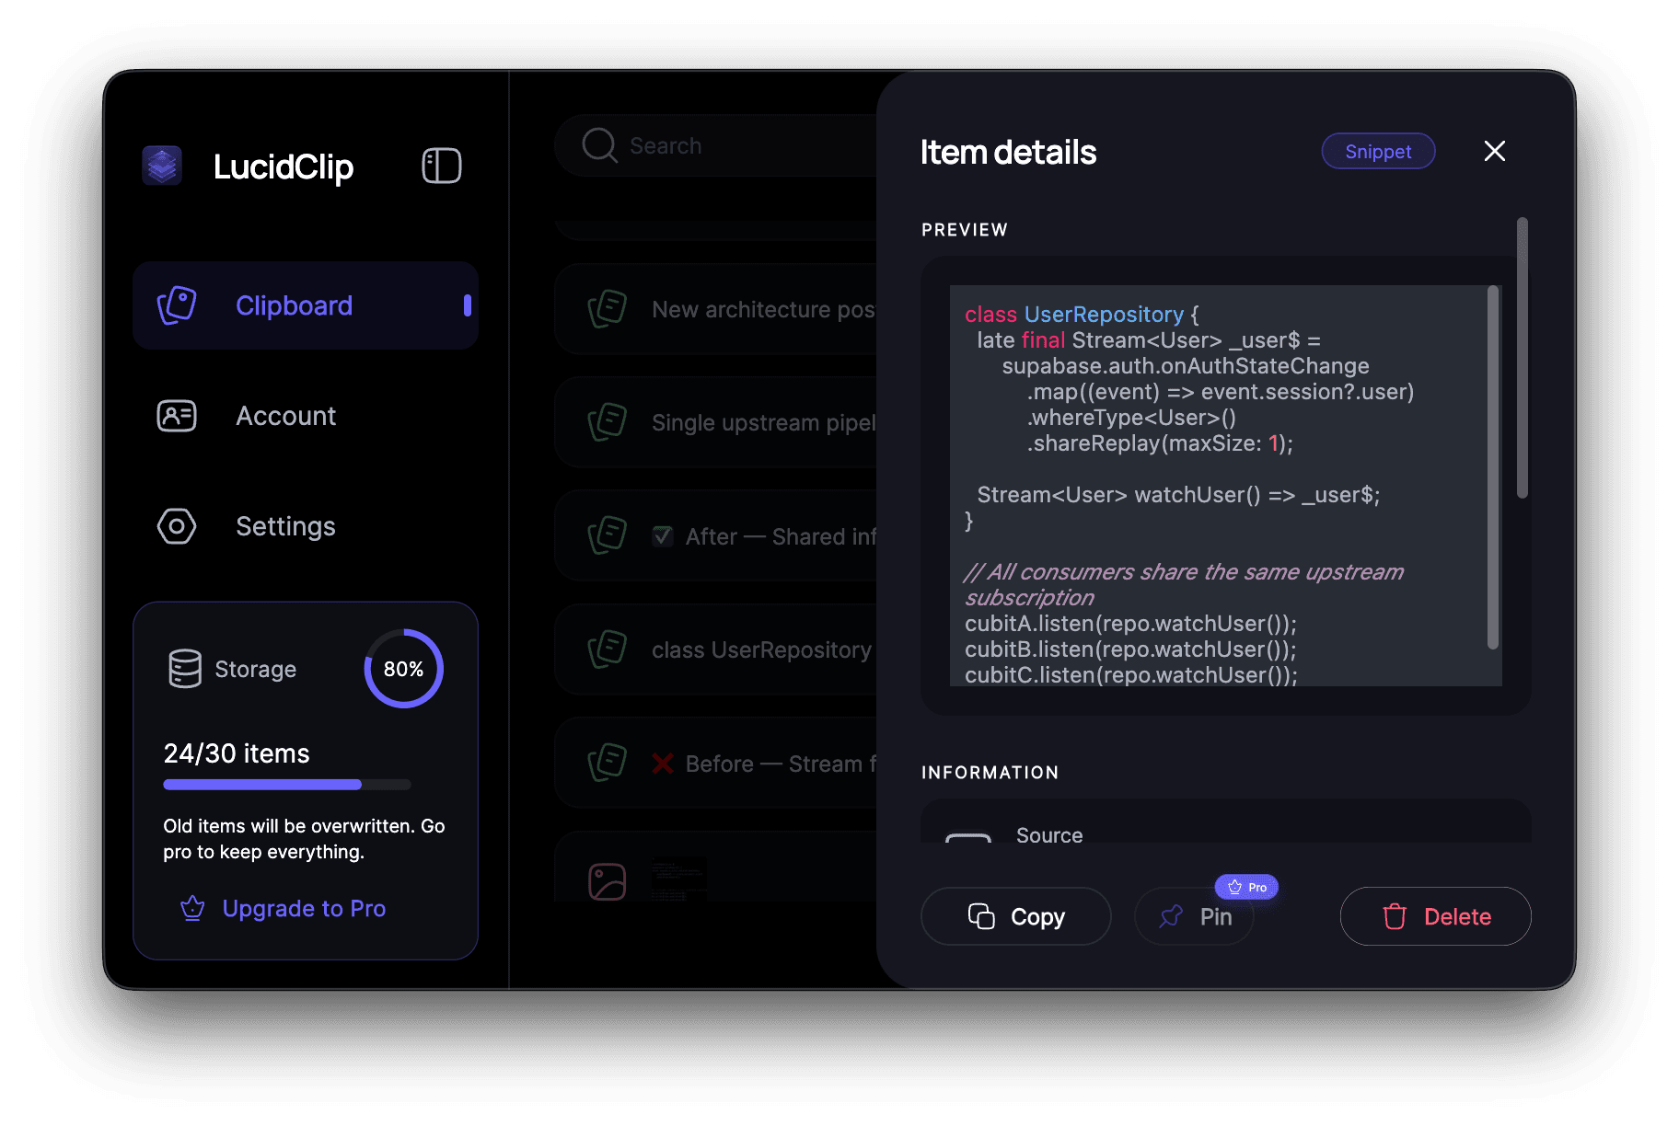This screenshot has height=1126, width=1679.
Task: Click the red X on 'Before — Stream'
Action: click(663, 763)
